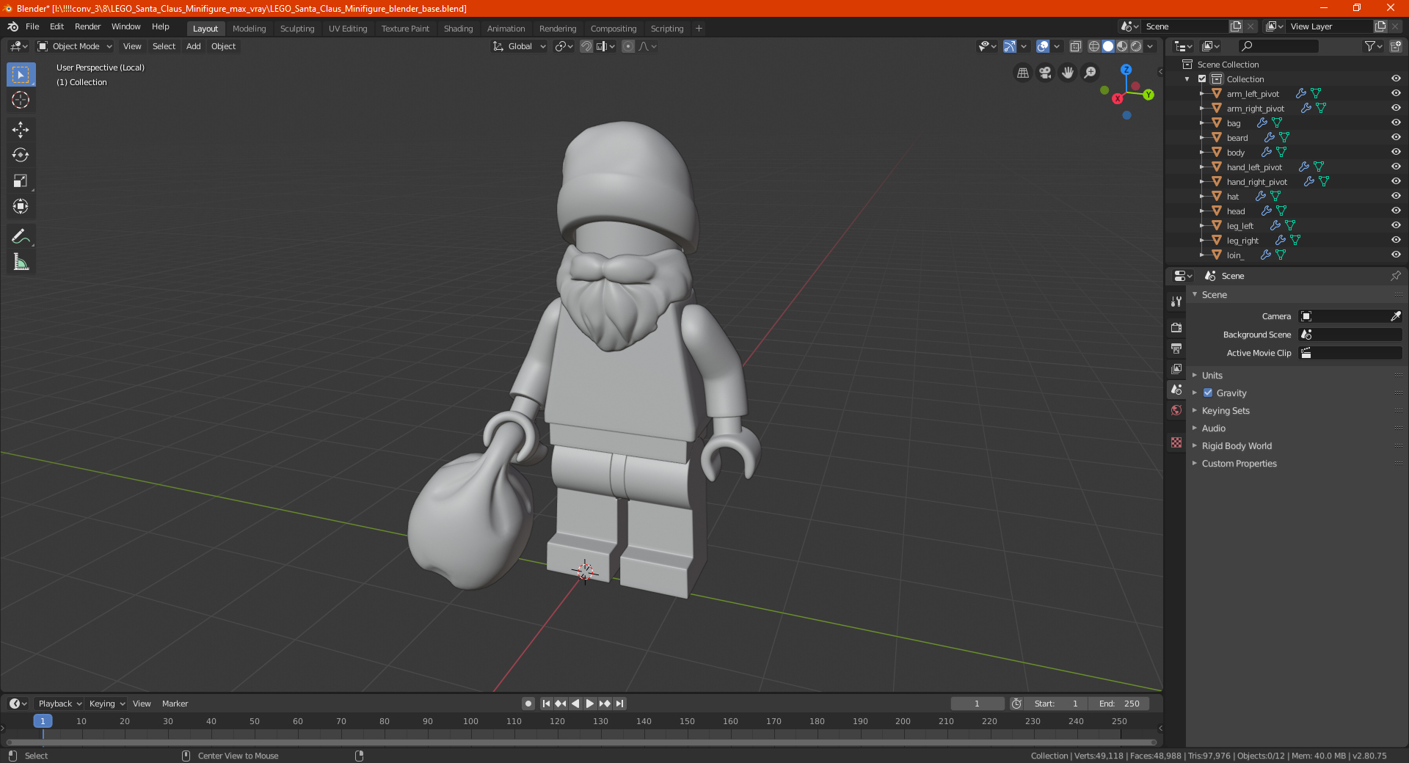
Task: Select the Measure tool
Action: 21,262
